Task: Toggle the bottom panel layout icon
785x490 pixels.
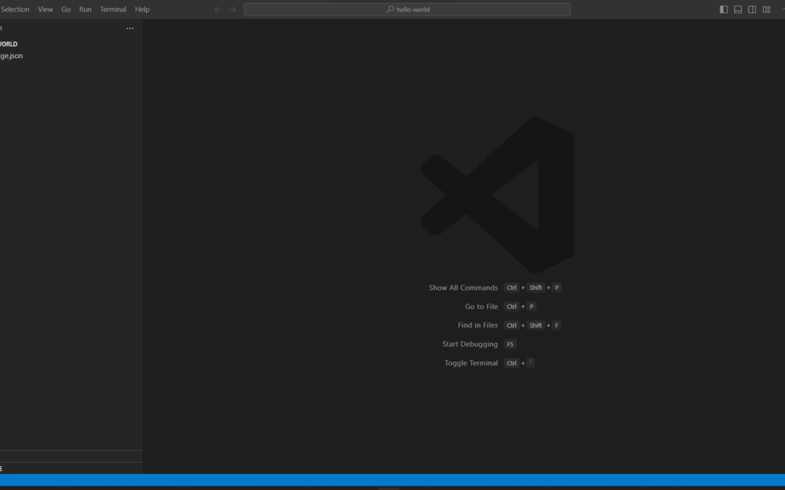Action: (738, 9)
